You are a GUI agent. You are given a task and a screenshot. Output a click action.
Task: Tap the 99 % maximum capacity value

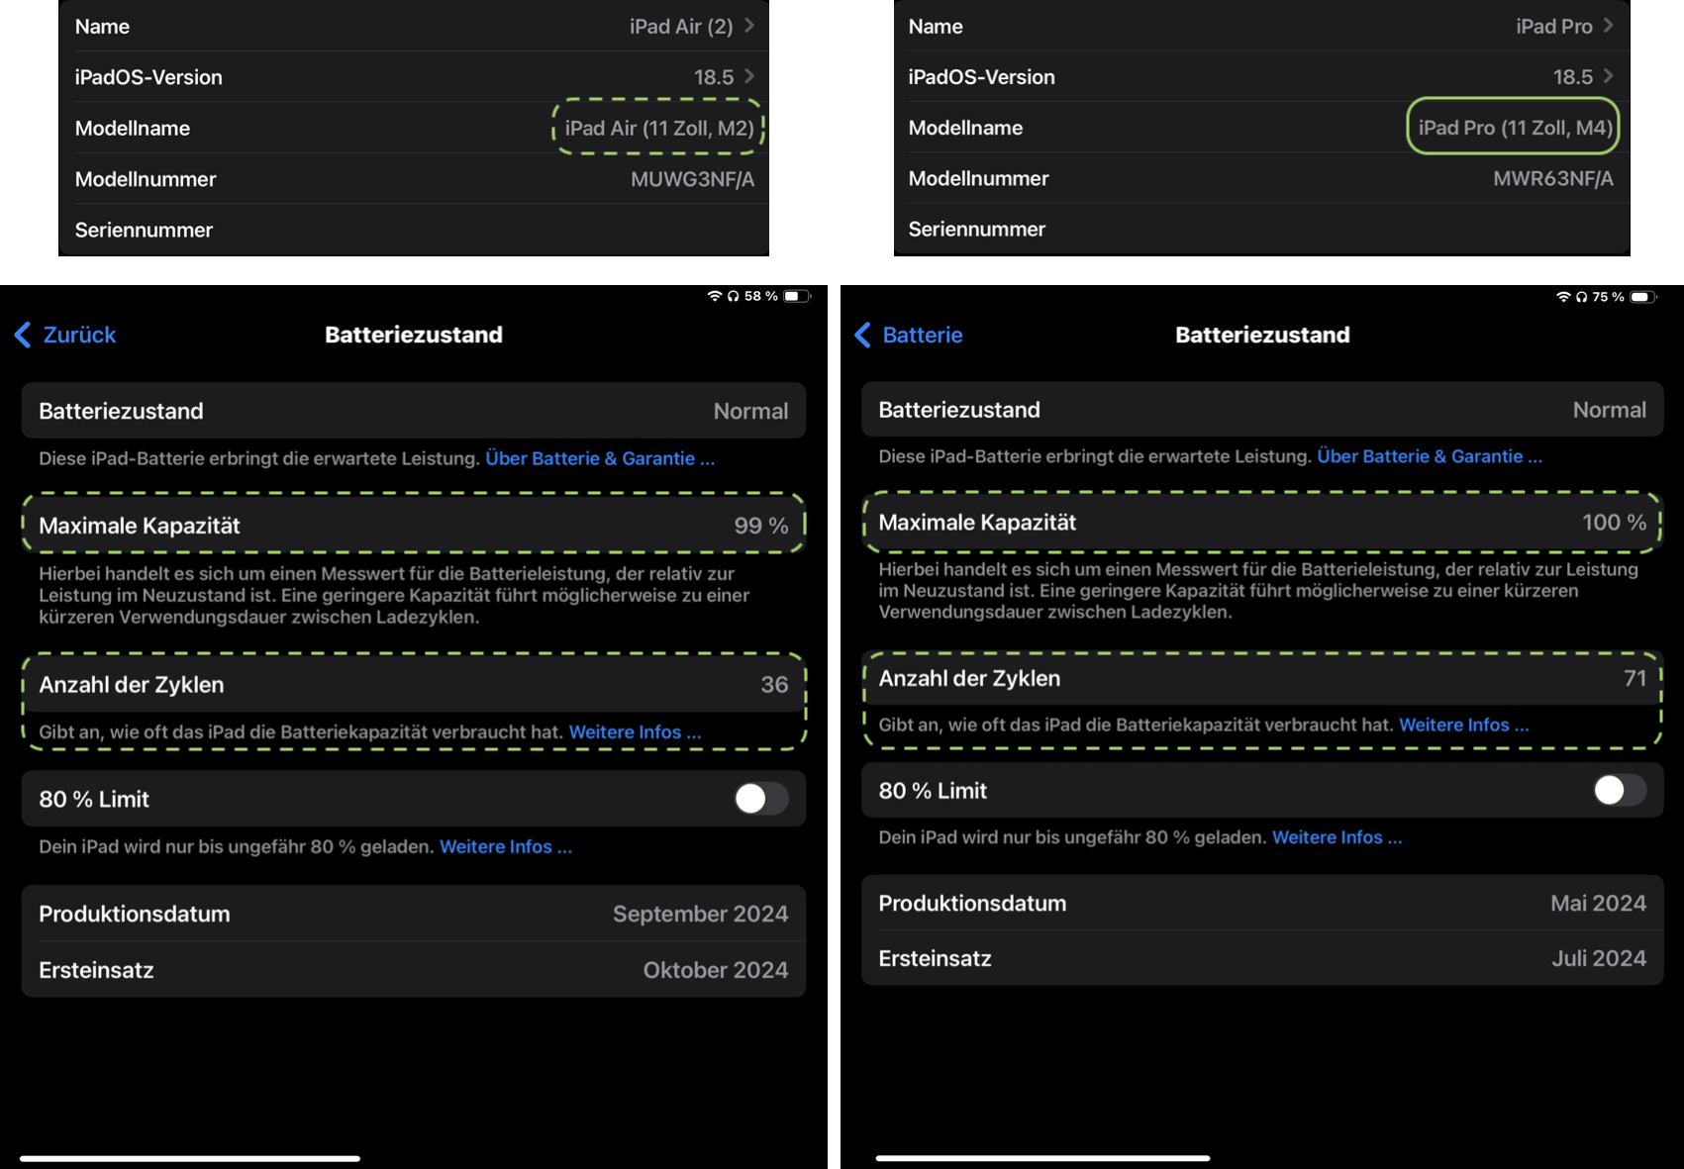[761, 526]
